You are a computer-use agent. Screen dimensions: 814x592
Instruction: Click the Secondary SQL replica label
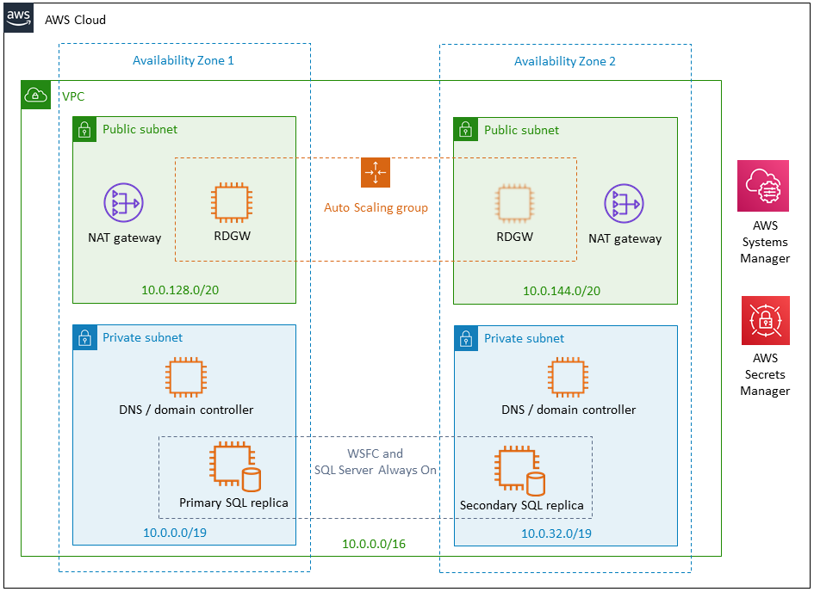522,505
